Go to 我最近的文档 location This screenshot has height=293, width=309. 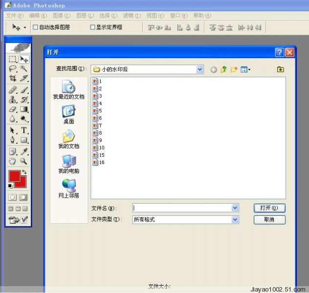[69, 89]
